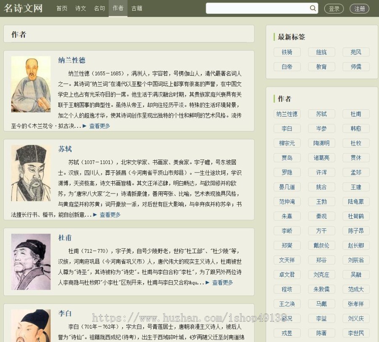Go to 王之涣 author page
Viewport: 379px width, 342px height.
point(287,304)
